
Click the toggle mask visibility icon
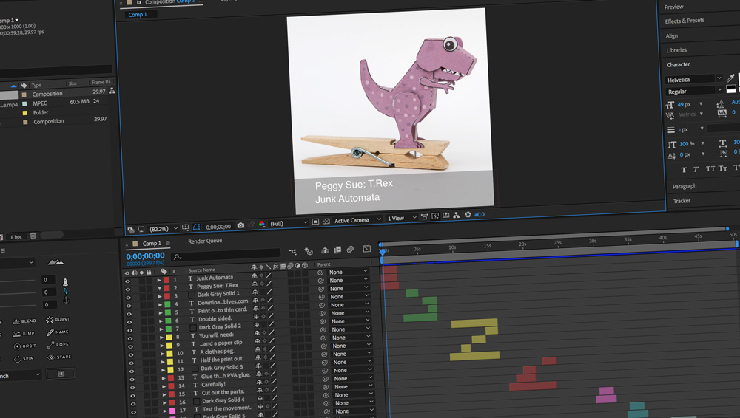coord(196,227)
